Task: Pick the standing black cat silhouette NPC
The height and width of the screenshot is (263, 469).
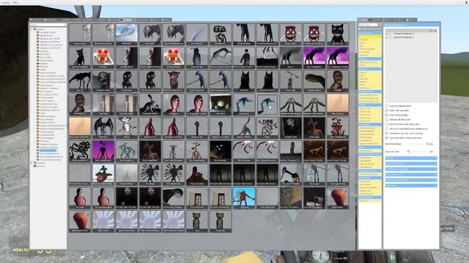Action: coord(80,58)
